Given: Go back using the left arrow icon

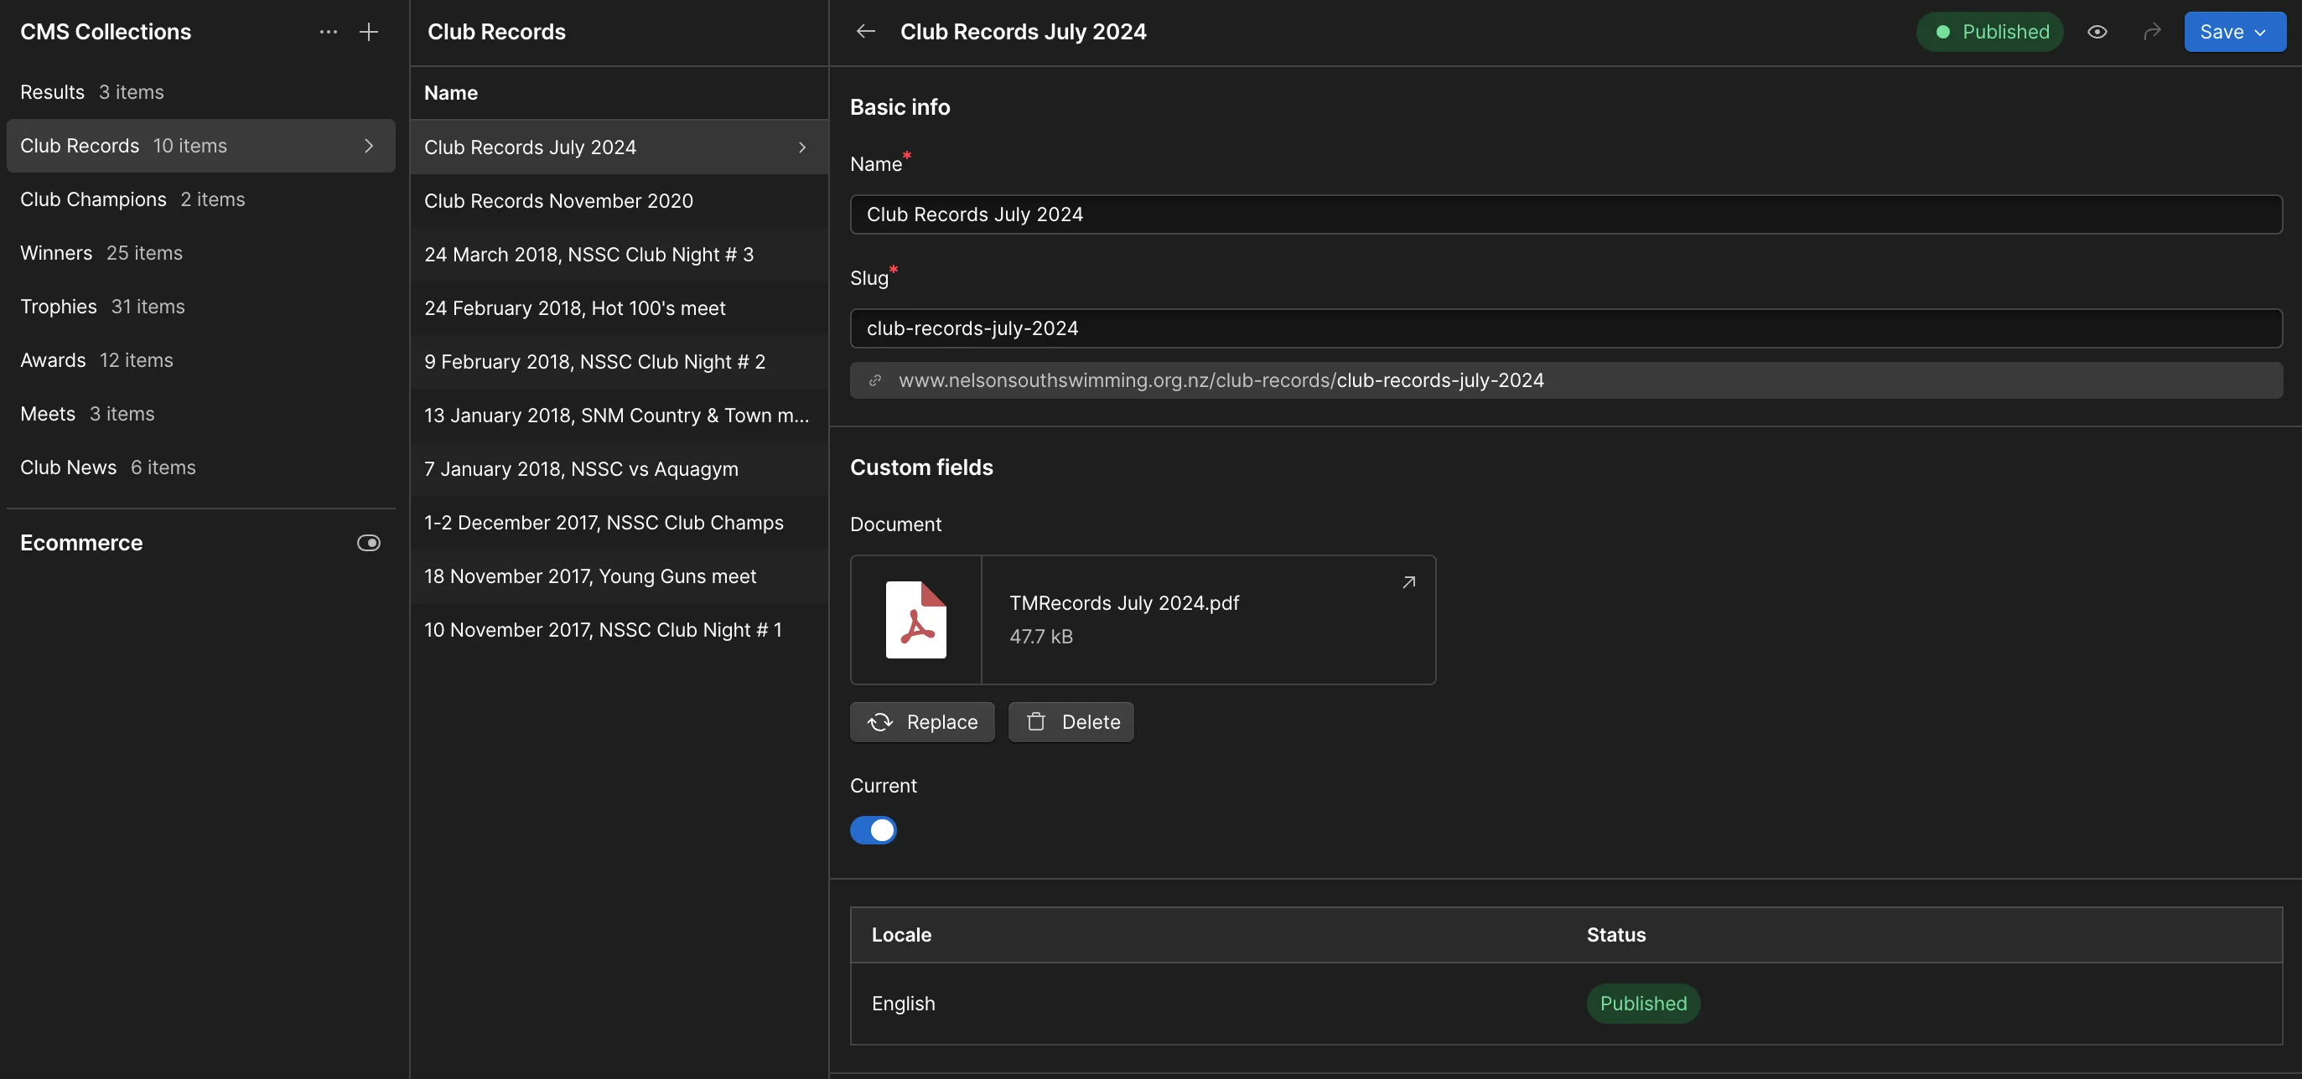Looking at the screenshot, I should point(865,31).
